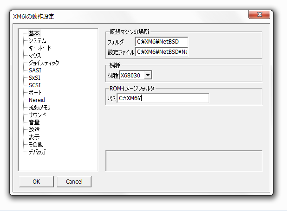Discard changes with the Cancel button
This screenshot has height=211, width=287.
[74, 182]
